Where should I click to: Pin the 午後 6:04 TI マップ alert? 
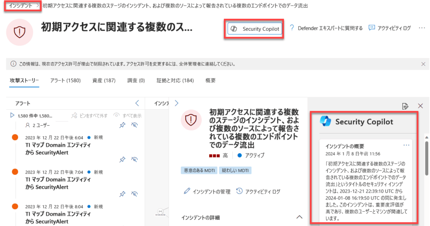(122, 159)
